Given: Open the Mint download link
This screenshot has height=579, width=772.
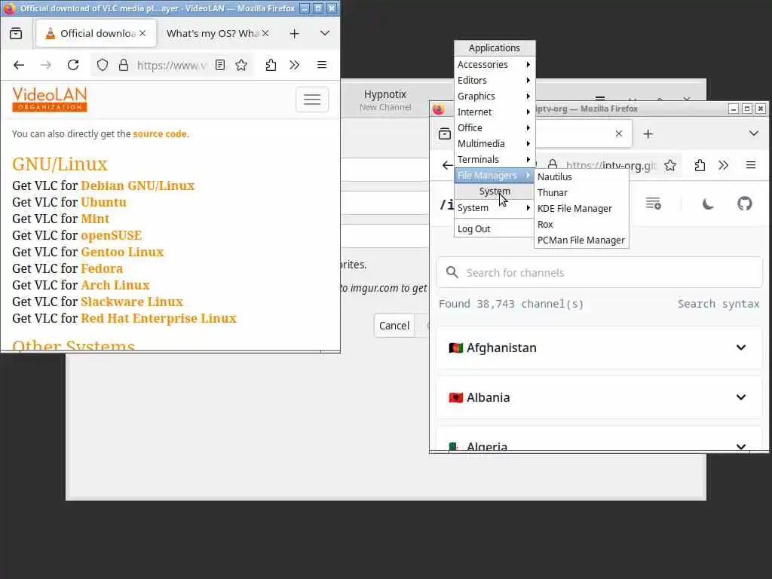Looking at the screenshot, I should click(x=95, y=219).
